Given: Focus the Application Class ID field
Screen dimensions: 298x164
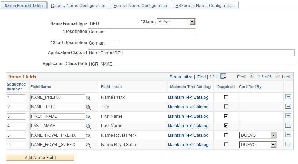Looking at the screenshot, I should click(x=191, y=53).
